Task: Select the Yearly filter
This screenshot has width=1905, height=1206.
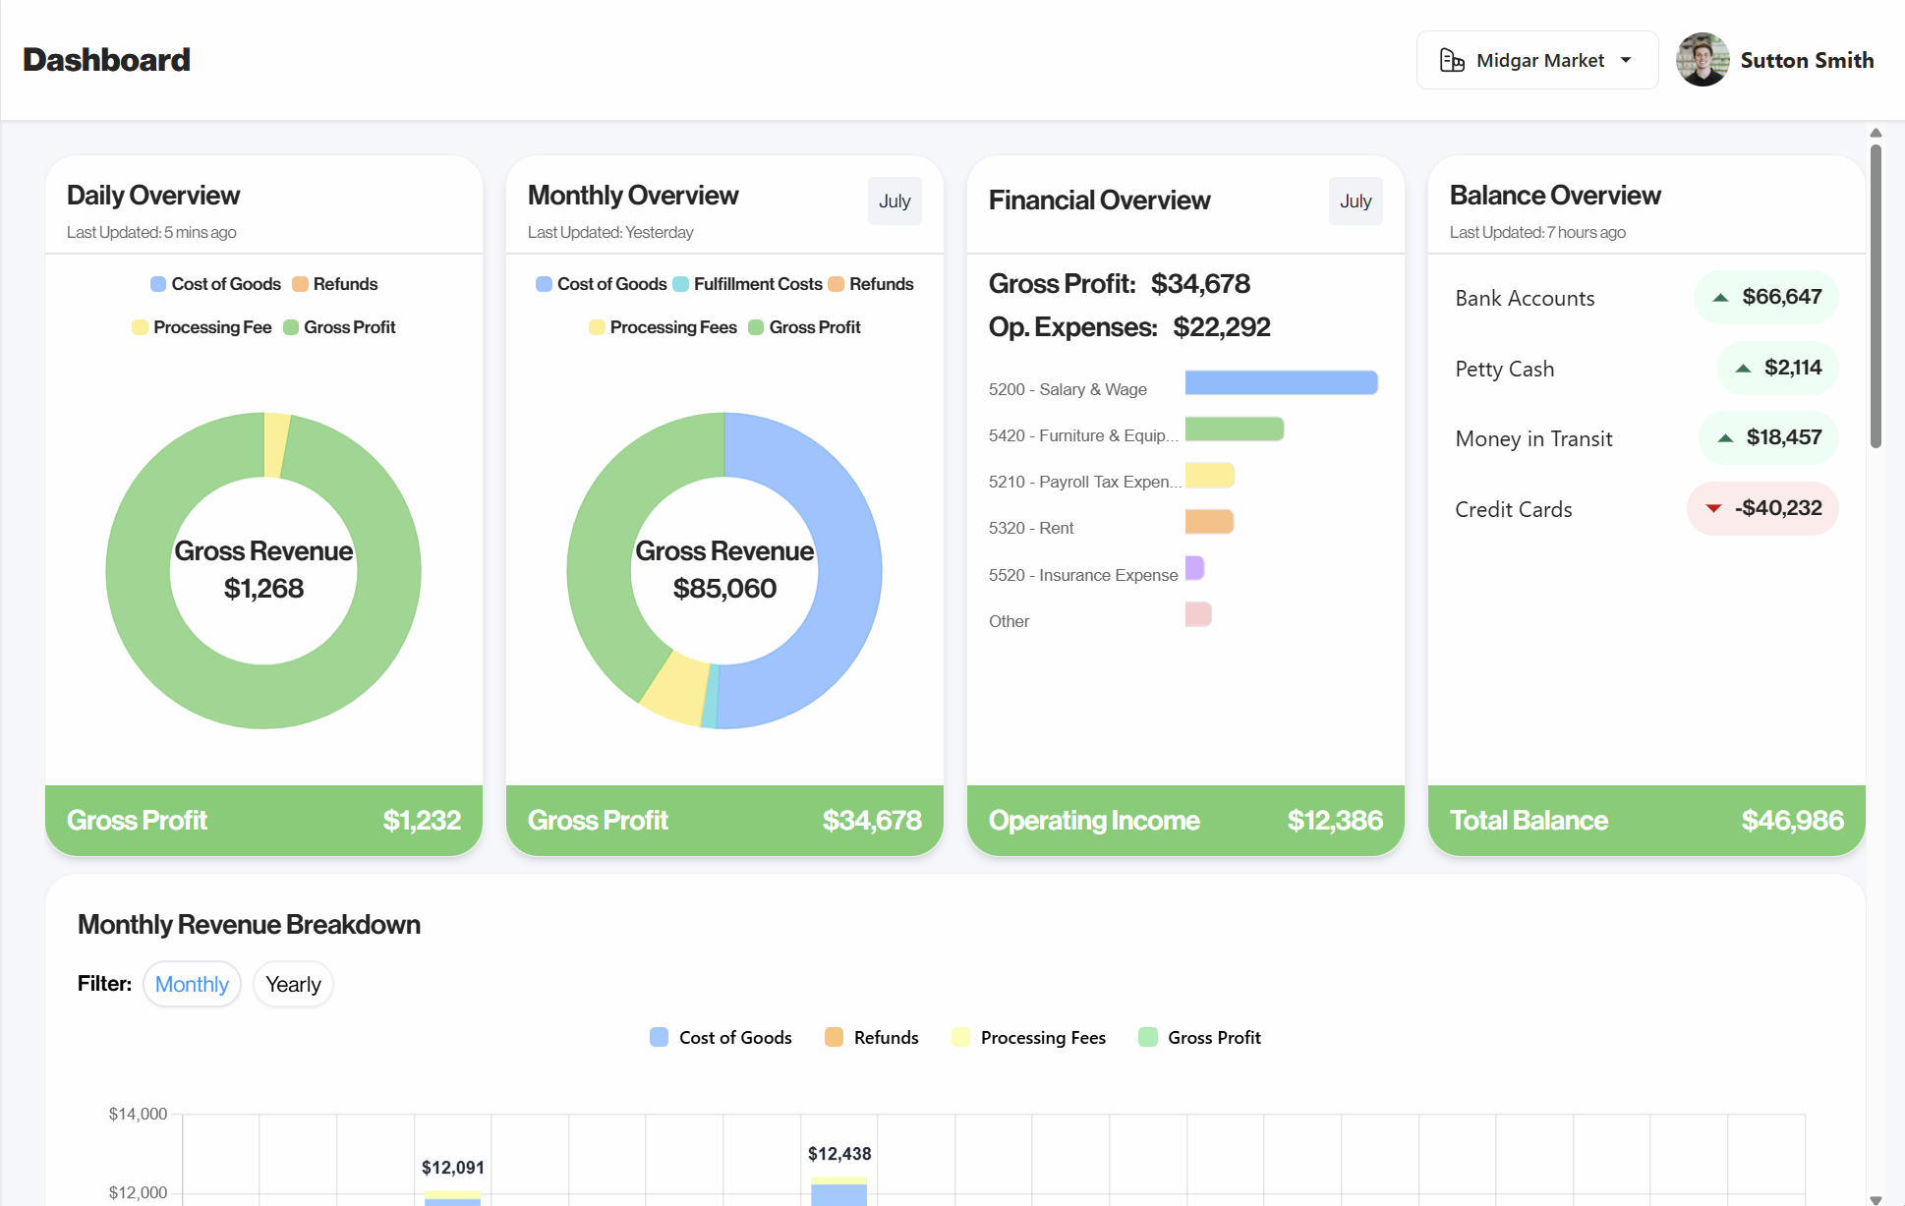Action: [293, 984]
